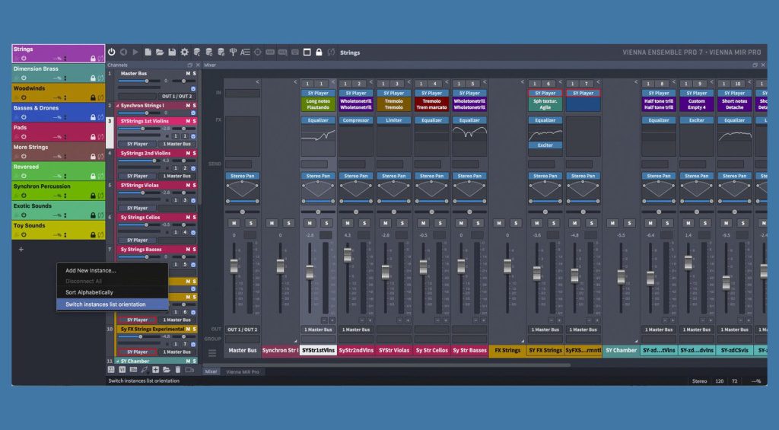Screen dimensions: 779x430
Task: Add an instance with the plus below Toy Sounds
Action: 21,249
